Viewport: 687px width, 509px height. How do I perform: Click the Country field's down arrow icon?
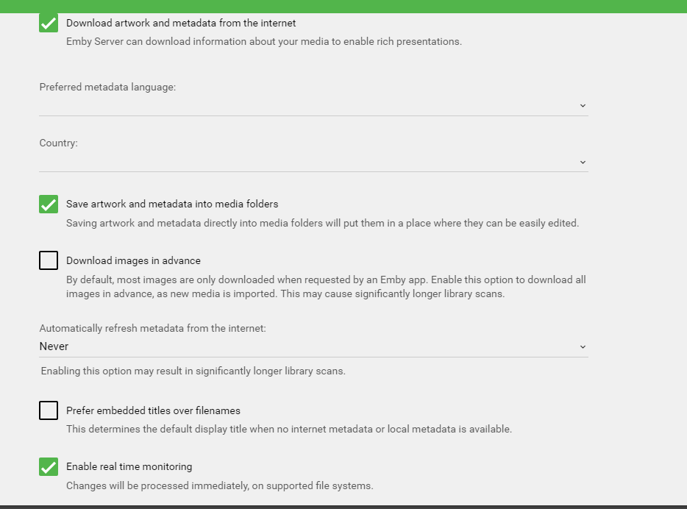(583, 162)
